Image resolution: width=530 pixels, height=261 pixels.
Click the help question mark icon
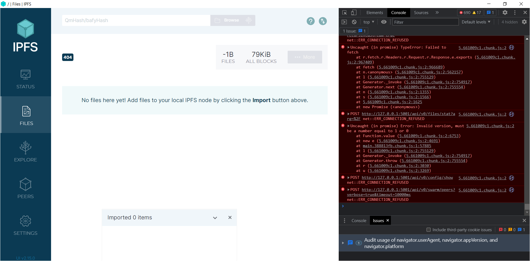[311, 21]
